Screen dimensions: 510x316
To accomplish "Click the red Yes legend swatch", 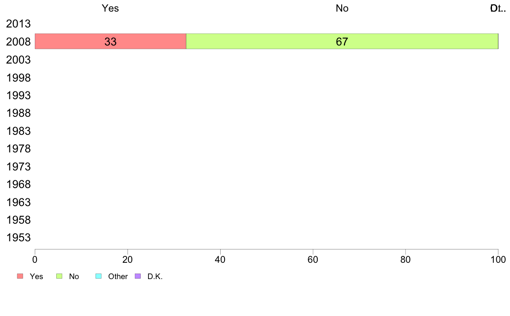I will coord(20,276).
